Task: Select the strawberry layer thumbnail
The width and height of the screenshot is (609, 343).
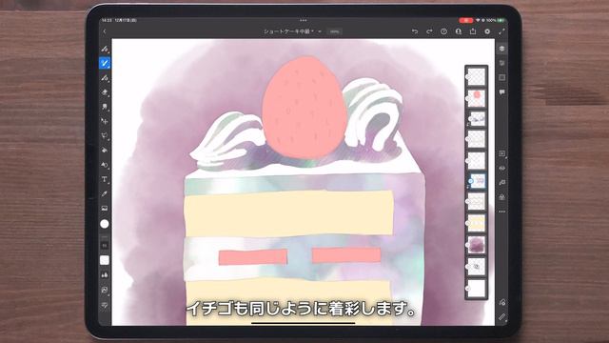Action: [477, 98]
